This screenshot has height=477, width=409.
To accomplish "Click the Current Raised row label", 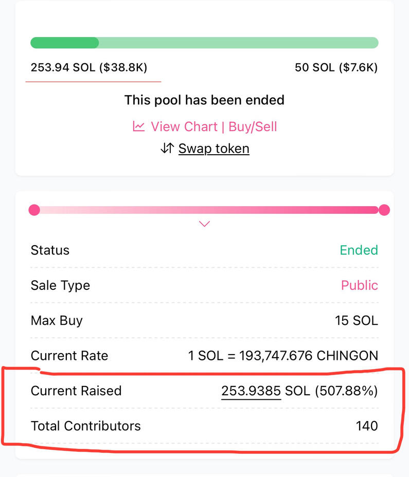I will click(76, 391).
